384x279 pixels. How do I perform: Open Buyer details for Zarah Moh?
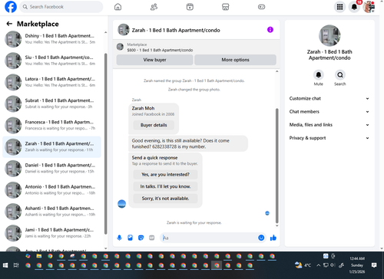click(154, 125)
